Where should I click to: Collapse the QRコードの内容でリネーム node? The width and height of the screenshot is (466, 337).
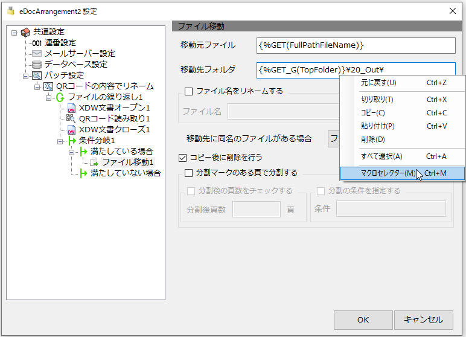click(x=37, y=87)
